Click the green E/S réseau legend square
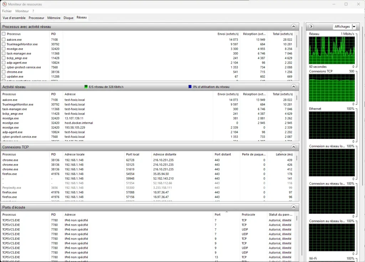The height and width of the screenshot is (262, 365). pos(86,87)
